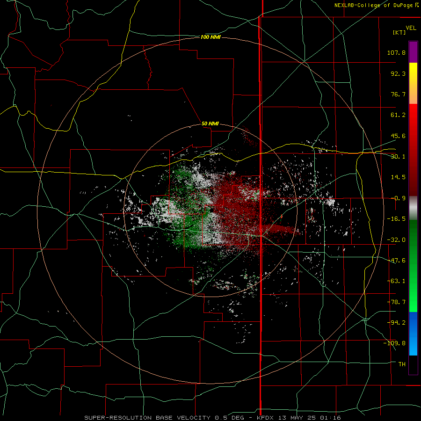Click the 100 NMI range ring label
421x421 pixels.
click(x=210, y=37)
